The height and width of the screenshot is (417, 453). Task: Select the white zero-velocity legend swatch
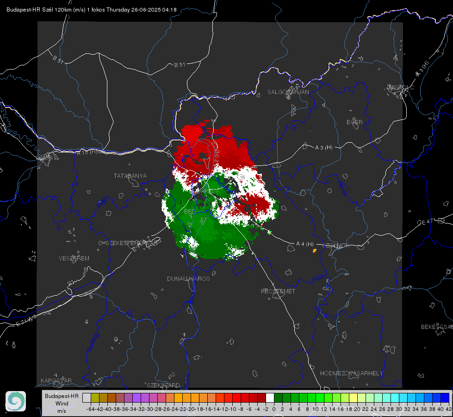(x=270, y=398)
